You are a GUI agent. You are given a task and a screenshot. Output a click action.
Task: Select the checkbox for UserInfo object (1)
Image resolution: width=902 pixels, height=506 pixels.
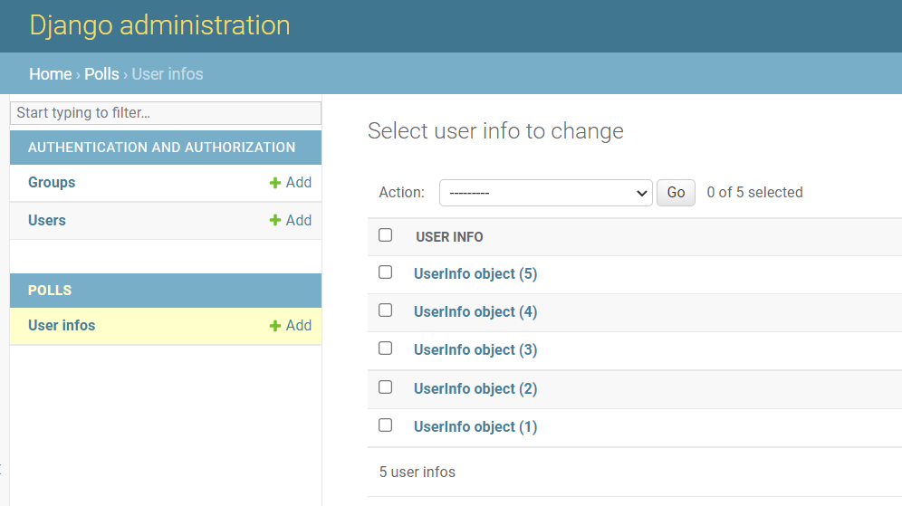(386, 425)
